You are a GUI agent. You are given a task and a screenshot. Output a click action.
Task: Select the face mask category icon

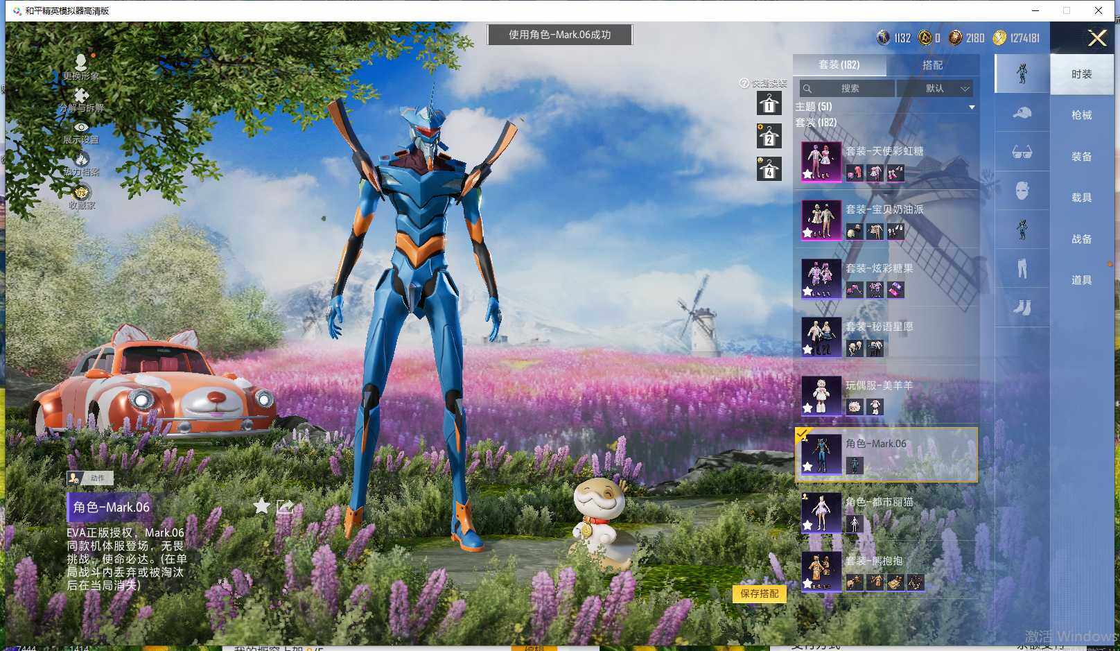click(x=1022, y=191)
